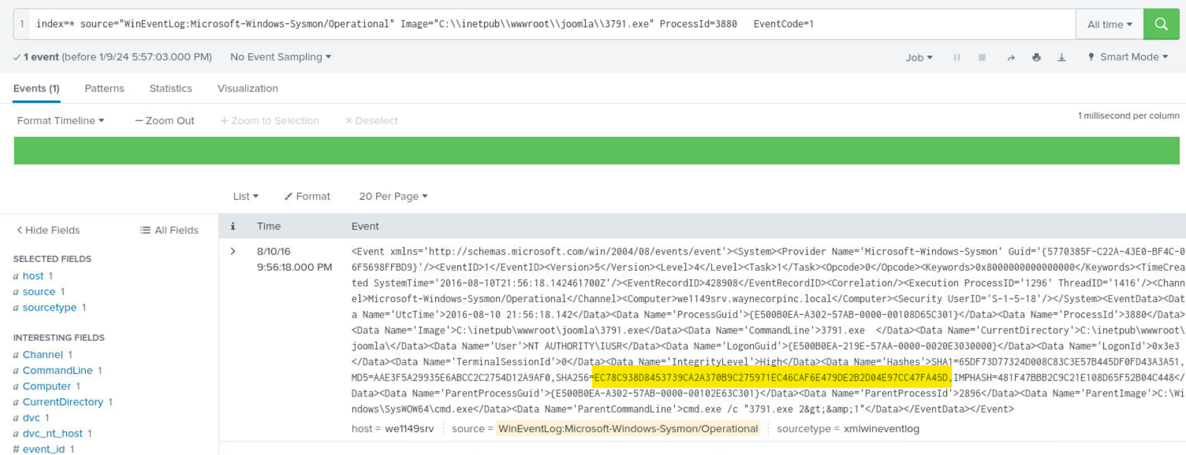This screenshot has width=1186, height=455.
Task: Click the green search magnifier button
Action: coord(1161,24)
